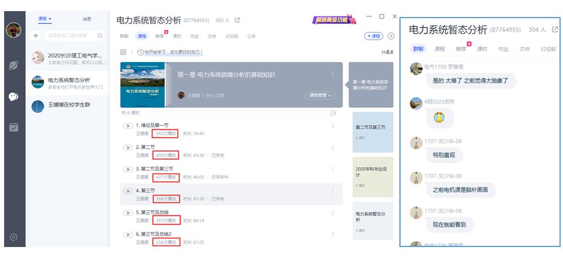This screenshot has width=563, height=264.
Task: Click the grid view icon above course list
Action: (123, 52)
